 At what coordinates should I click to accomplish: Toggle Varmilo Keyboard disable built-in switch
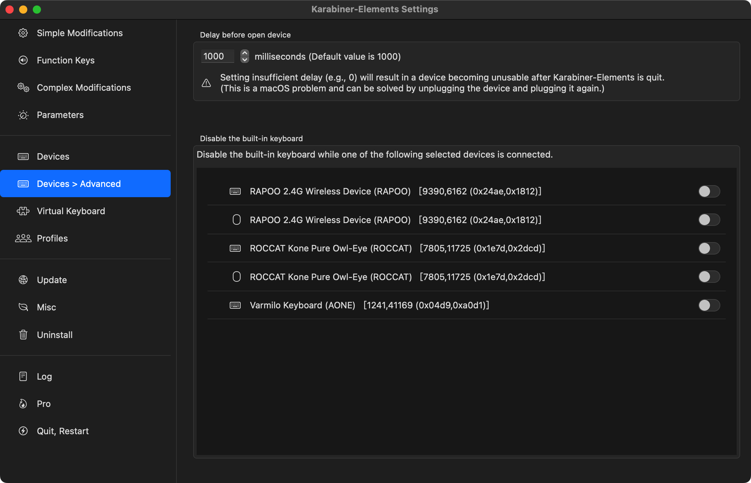(x=709, y=305)
